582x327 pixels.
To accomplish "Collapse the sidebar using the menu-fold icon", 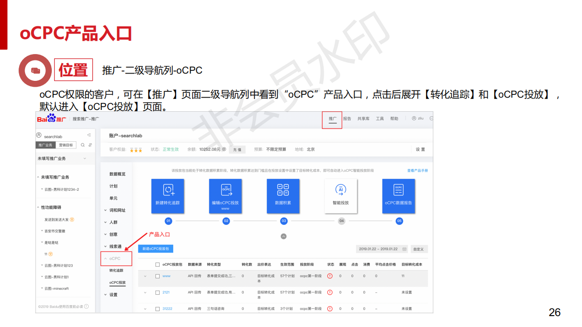I will pyautogui.click(x=89, y=135).
